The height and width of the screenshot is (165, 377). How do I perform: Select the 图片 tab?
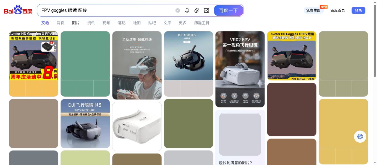pos(76,23)
